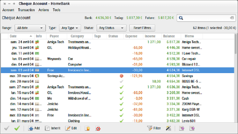Click the Filter funnel icon
Image resolution: width=238 pixels, height=134 pixels.
pos(149,128)
